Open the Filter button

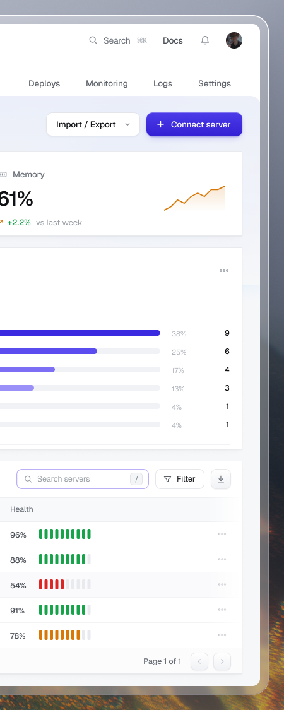(x=180, y=479)
